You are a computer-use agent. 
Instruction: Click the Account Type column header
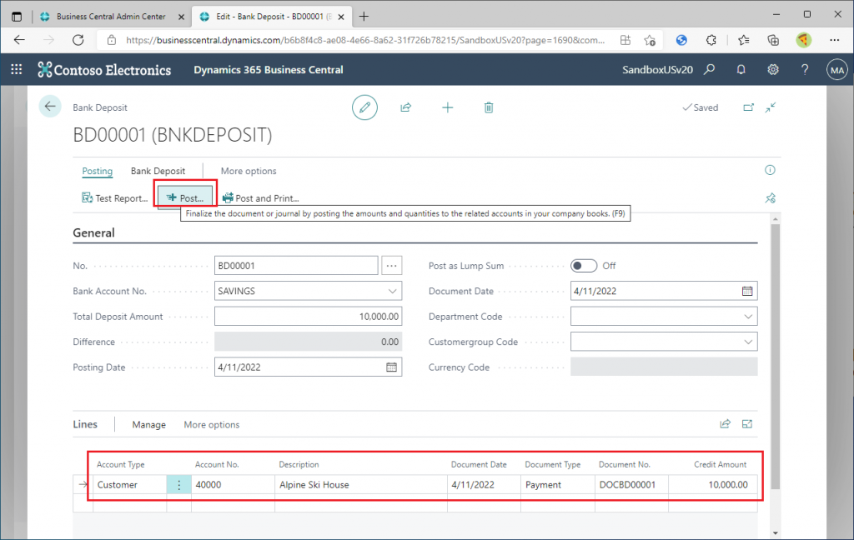pos(120,464)
